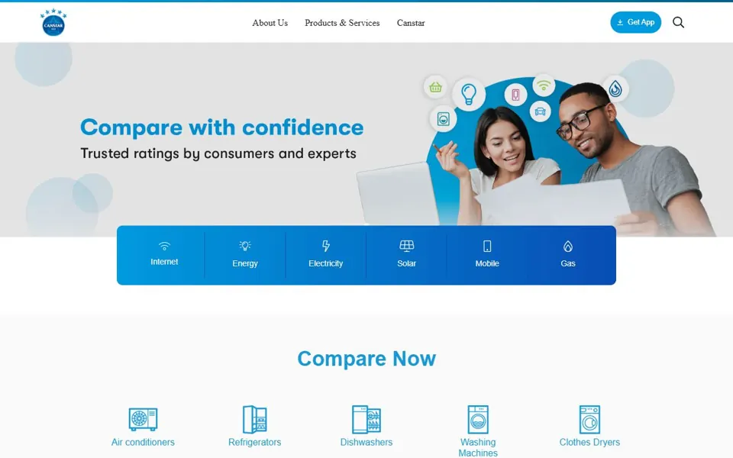Select the Internet wifi icon tile
The image size is (733, 458).
(164, 245)
